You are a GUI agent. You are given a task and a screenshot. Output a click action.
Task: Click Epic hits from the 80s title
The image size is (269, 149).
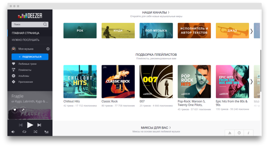tap(231, 103)
